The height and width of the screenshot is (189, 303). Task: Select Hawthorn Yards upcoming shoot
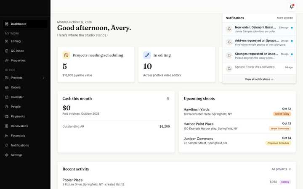click(x=237, y=111)
